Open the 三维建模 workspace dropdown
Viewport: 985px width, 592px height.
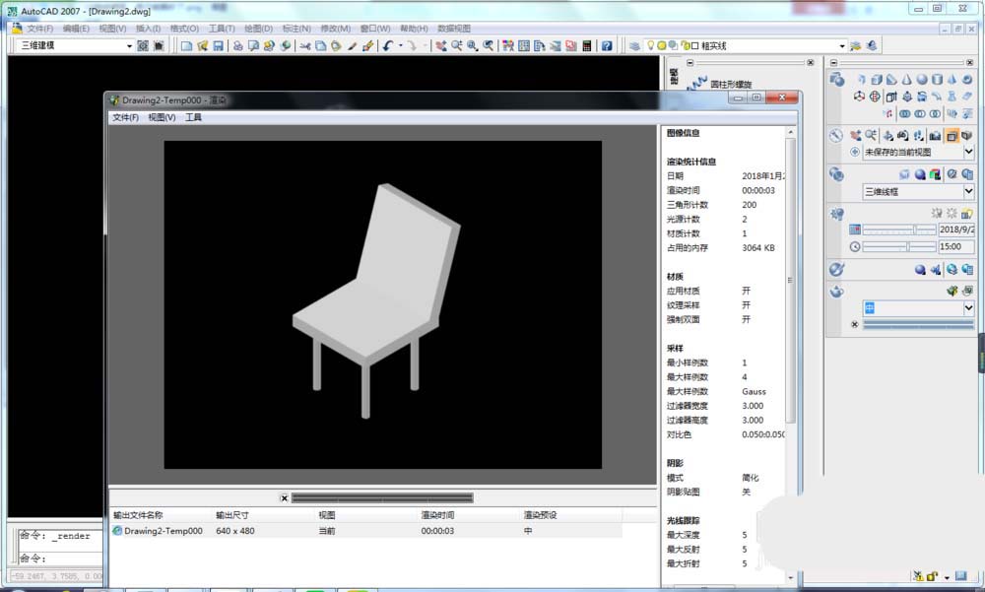point(129,46)
